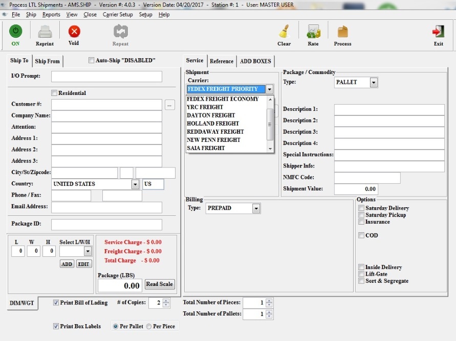
Task: Click the I/O Prompt input field
Action: [106, 77]
